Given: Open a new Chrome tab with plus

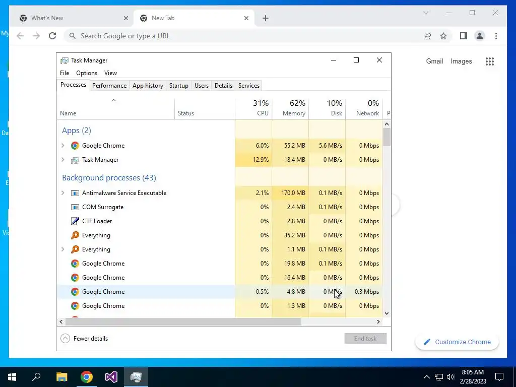Looking at the screenshot, I should (x=266, y=18).
